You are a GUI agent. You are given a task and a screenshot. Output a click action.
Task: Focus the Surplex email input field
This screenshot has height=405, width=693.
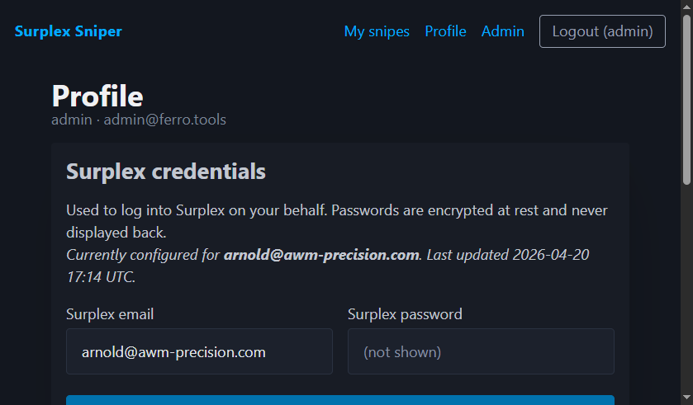[199, 351]
